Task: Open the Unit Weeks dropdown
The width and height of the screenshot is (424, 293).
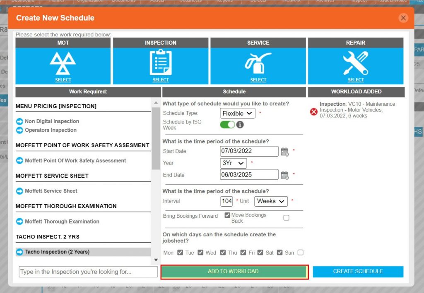Action: 271,201
